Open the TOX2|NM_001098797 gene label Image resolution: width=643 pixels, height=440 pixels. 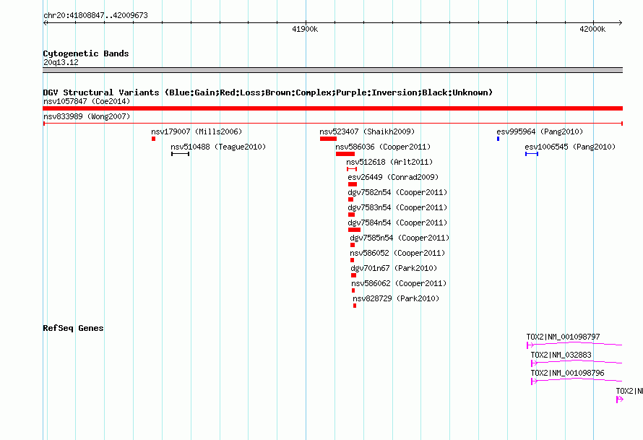pyautogui.click(x=563, y=337)
